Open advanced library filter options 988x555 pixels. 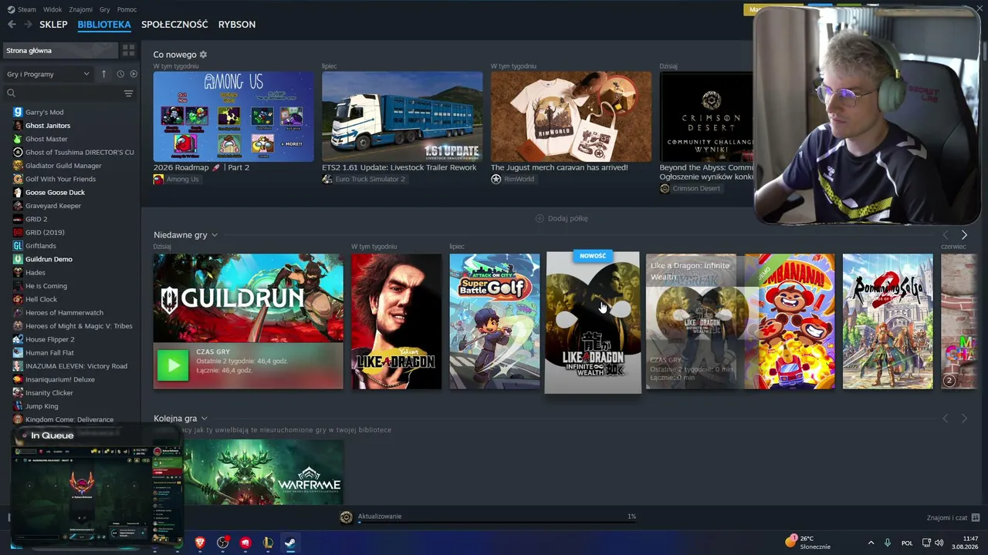[x=128, y=93]
